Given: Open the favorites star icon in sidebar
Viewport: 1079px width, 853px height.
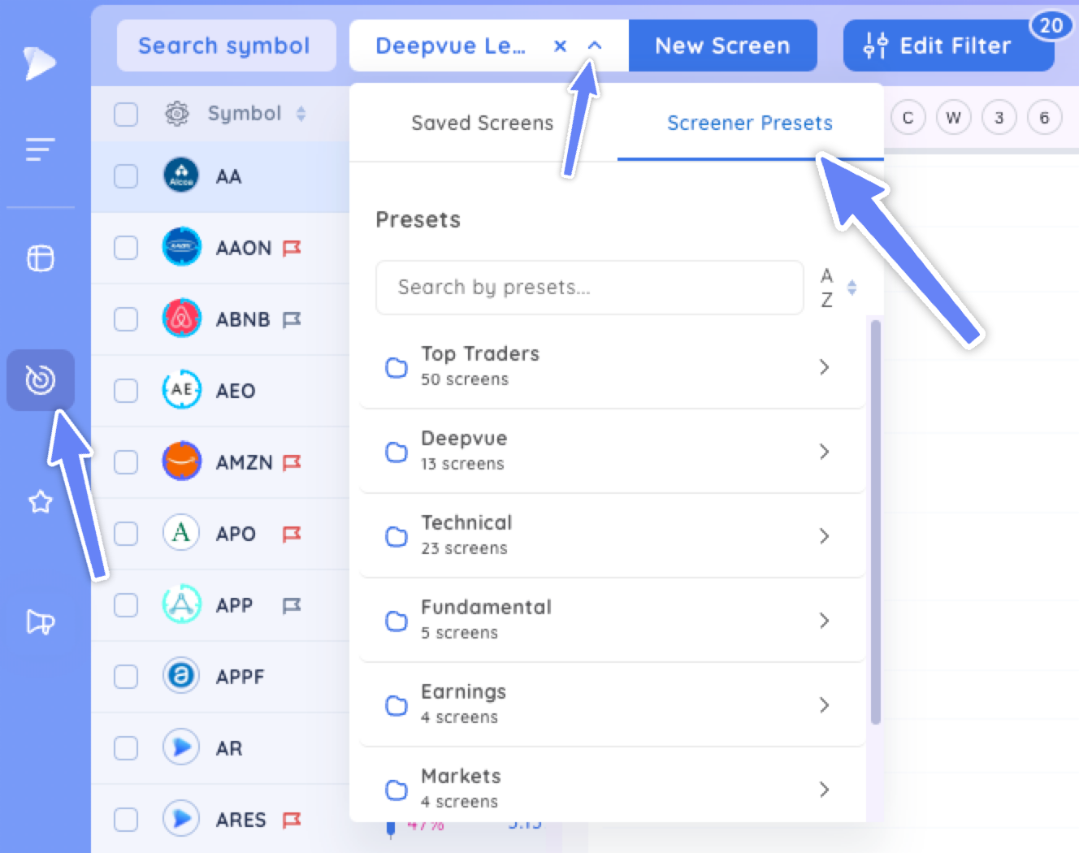Looking at the screenshot, I should pyautogui.click(x=41, y=502).
